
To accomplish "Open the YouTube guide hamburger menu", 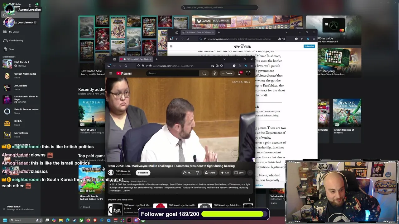I will [x=111, y=73].
